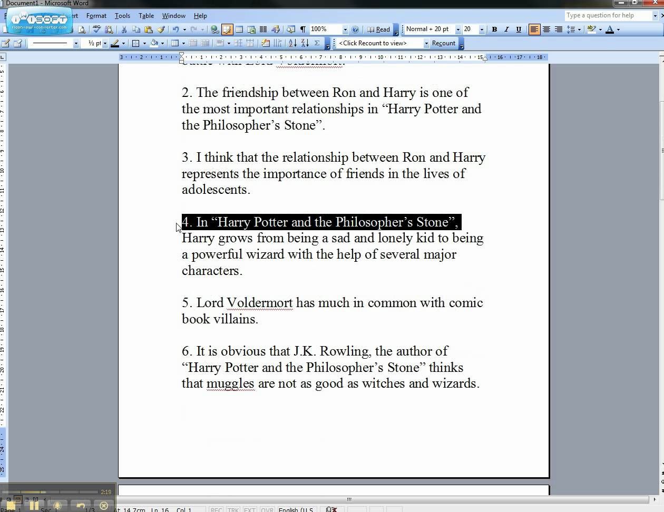The image size is (664, 512).
Task: Toggle Bold formatting
Action: point(494,29)
